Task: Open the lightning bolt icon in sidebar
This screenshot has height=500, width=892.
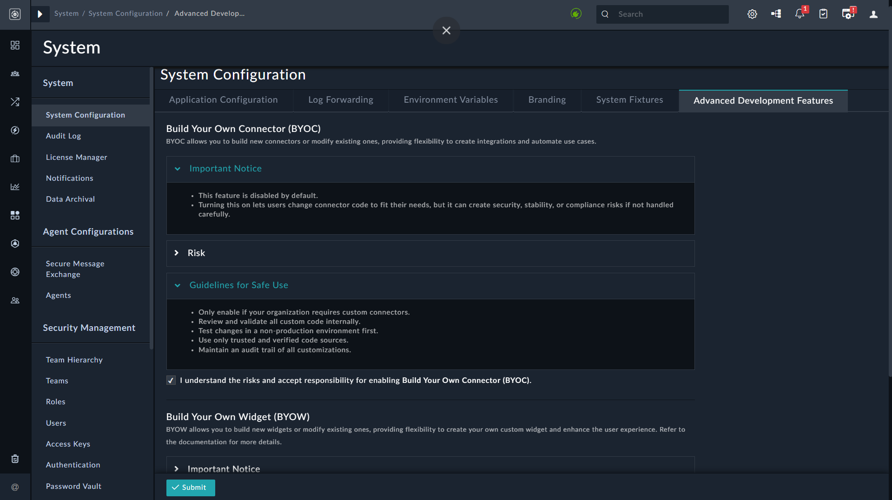Action: click(x=15, y=130)
